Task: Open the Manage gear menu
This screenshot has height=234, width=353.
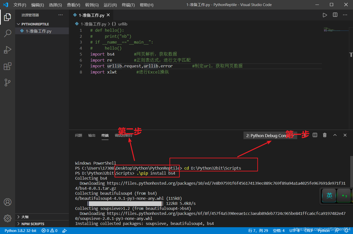Action: (x=8, y=218)
